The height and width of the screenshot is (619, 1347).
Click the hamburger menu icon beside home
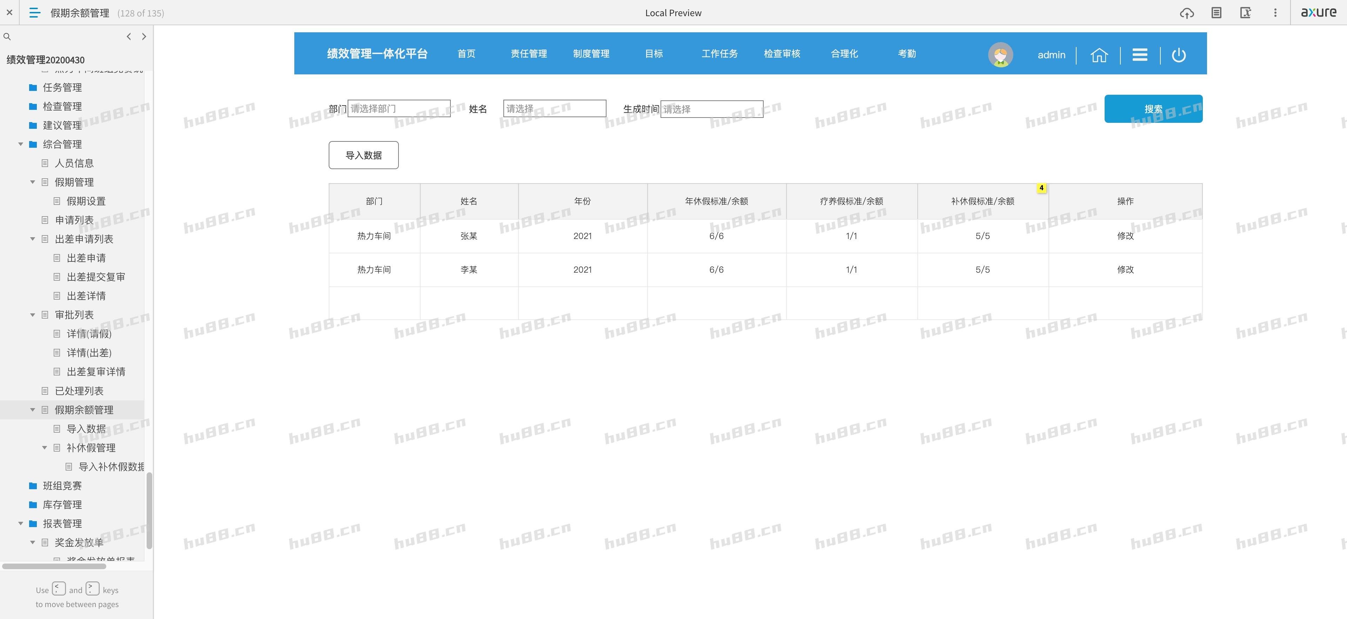1139,55
